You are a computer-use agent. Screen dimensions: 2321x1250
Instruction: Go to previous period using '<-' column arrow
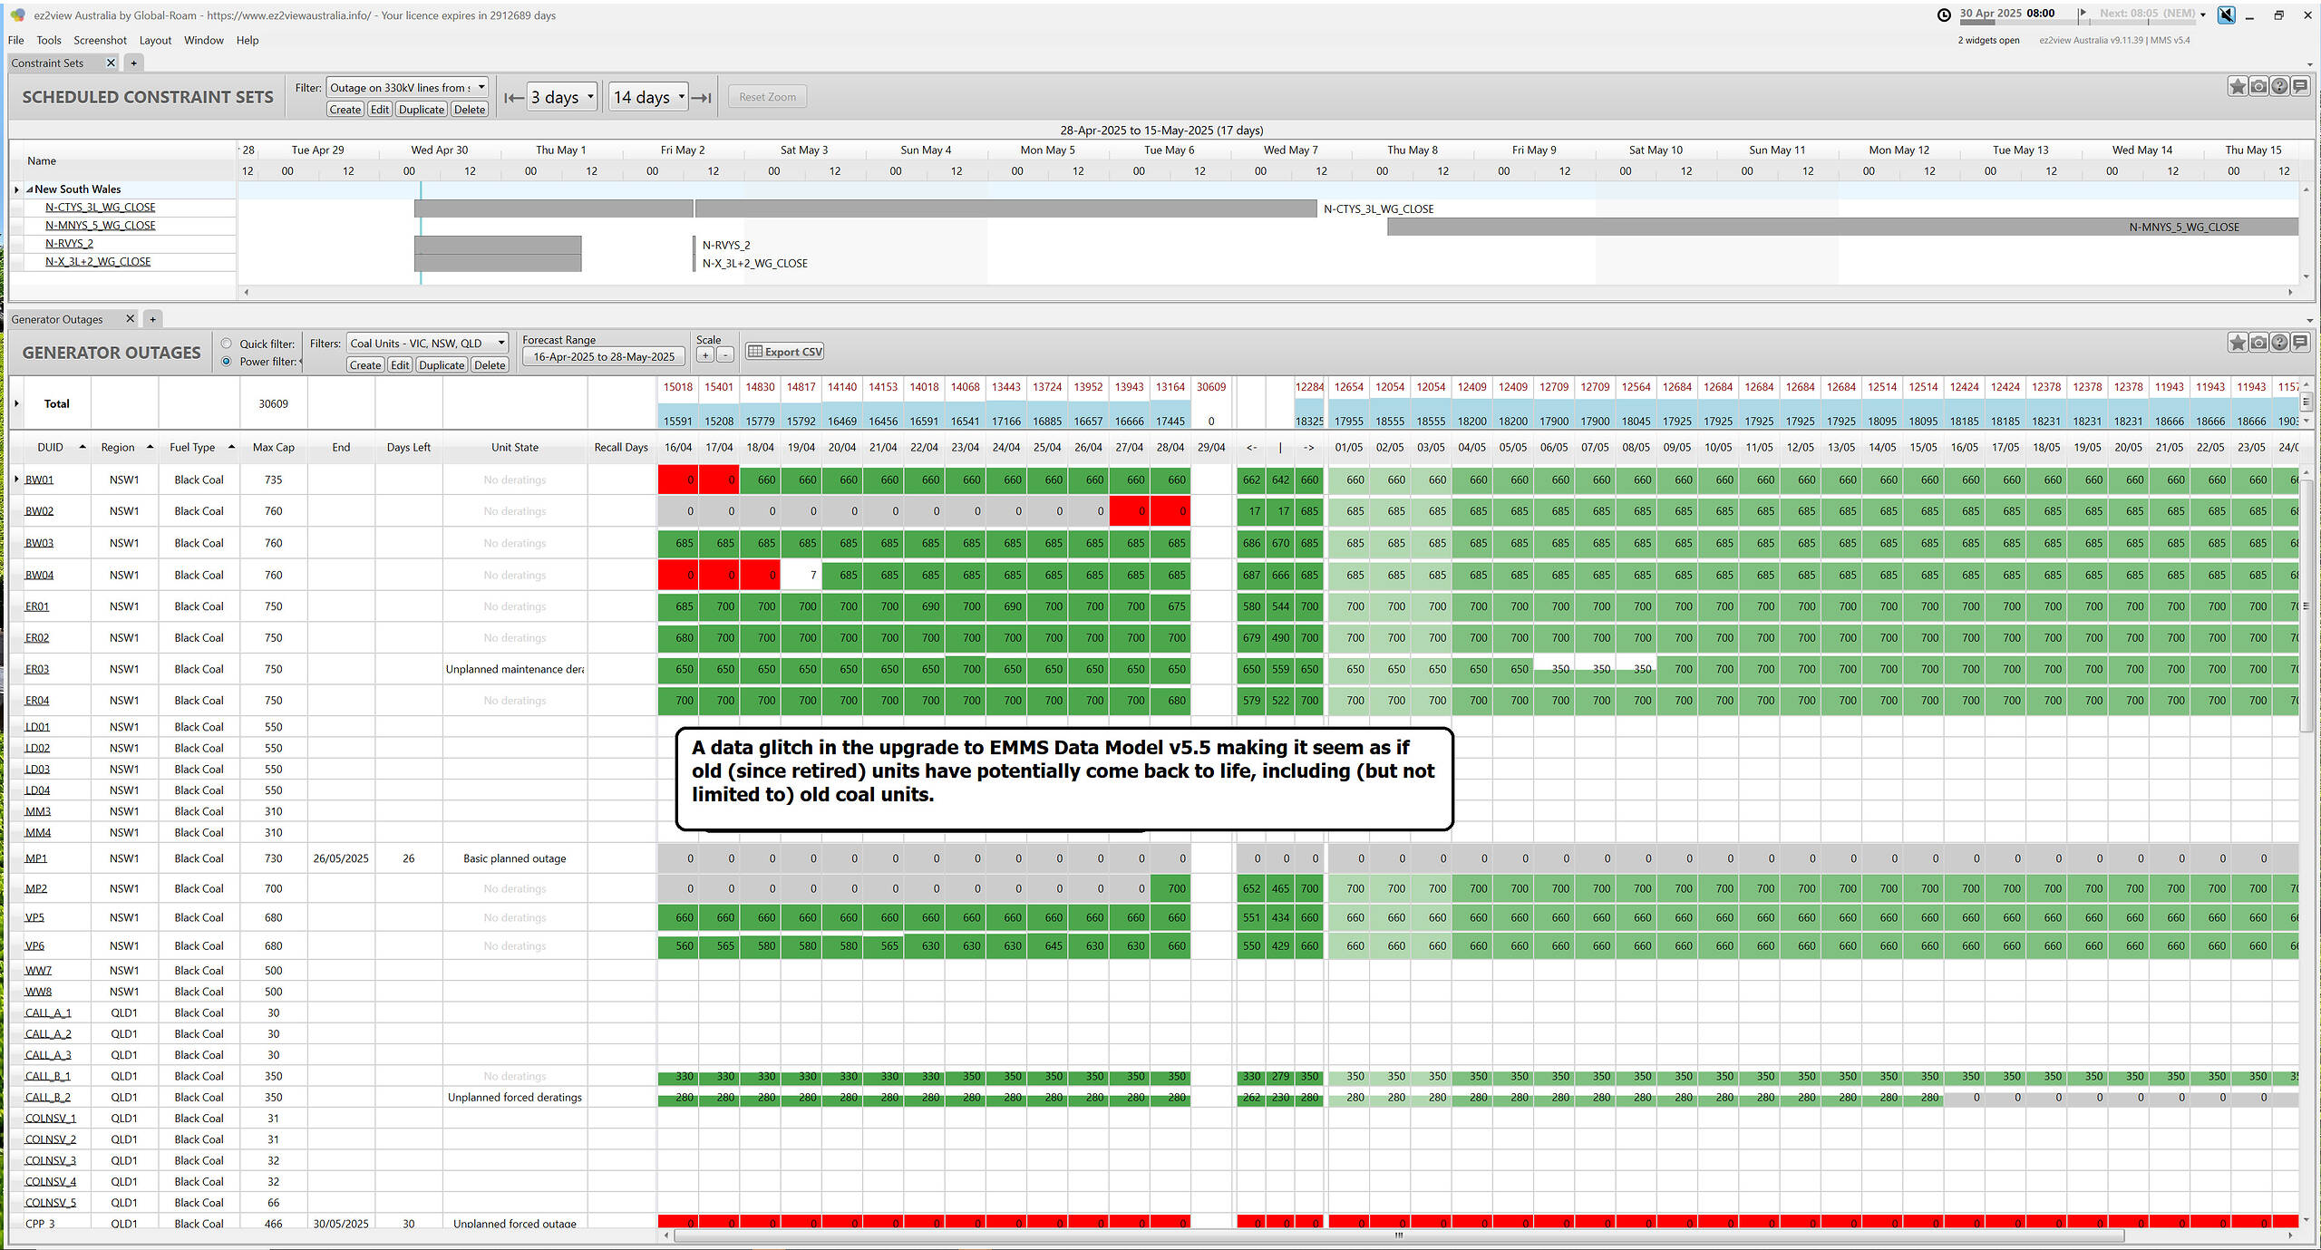tap(1252, 447)
